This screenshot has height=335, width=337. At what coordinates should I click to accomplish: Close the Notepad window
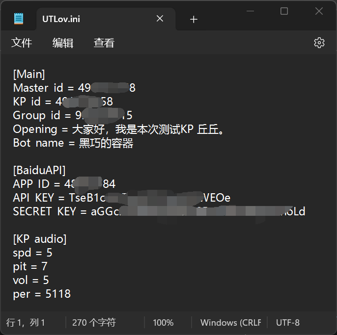pyautogui.click(x=319, y=11)
